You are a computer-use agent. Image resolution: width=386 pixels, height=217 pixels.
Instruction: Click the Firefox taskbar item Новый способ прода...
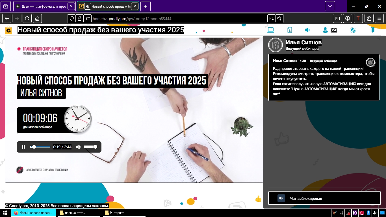(x=34, y=213)
